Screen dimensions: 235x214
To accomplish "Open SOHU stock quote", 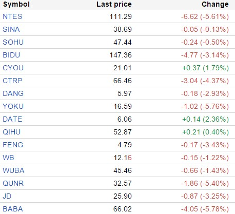I will pyautogui.click(x=13, y=42).
